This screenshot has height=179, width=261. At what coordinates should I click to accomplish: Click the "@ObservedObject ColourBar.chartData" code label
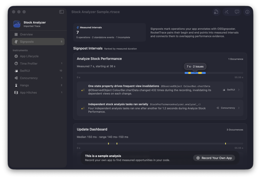click(186, 86)
